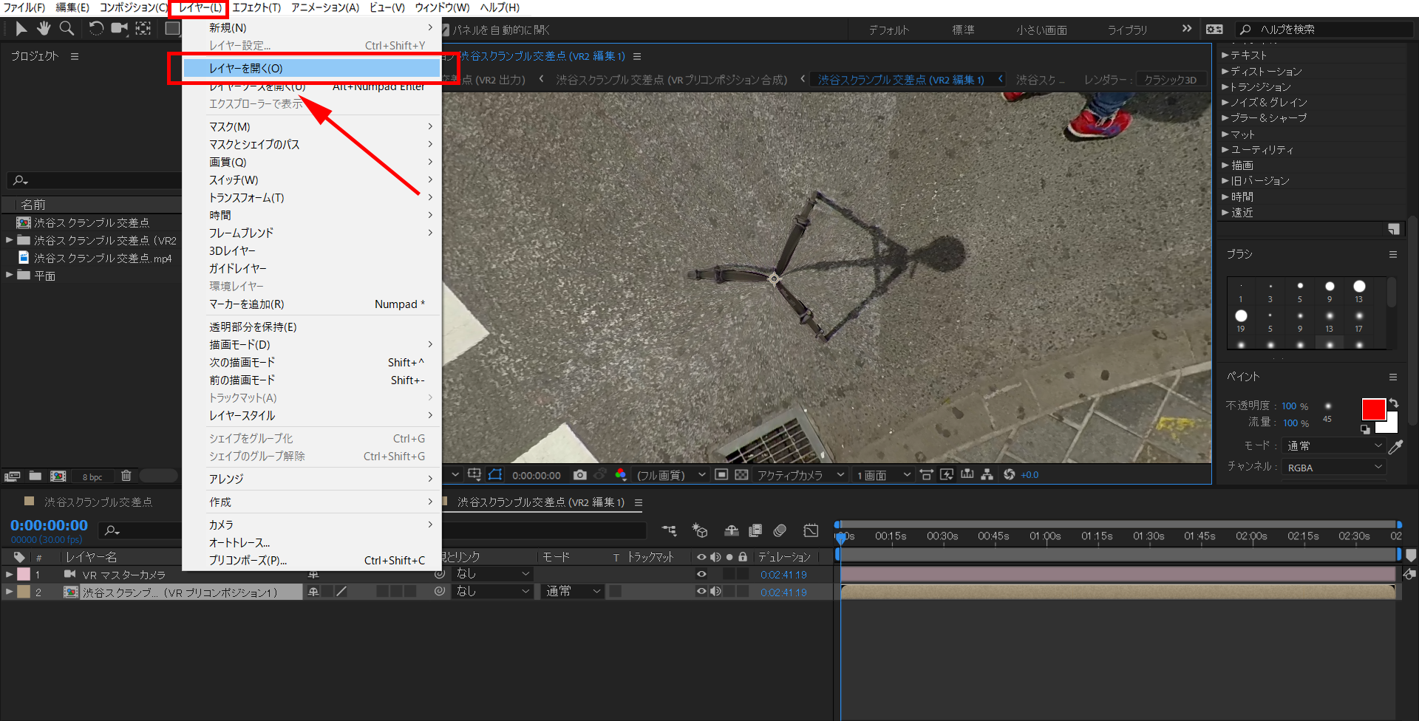Open blending mode 通常 dropdown for layer 2

pyautogui.click(x=573, y=592)
